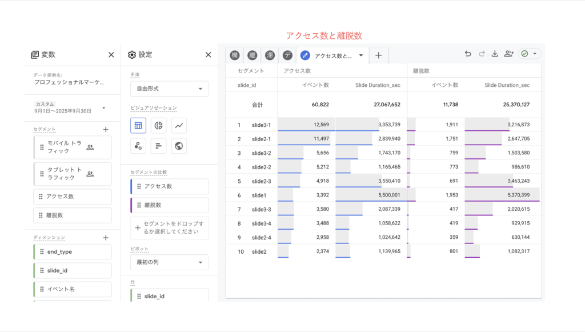Screen dimensions: 585x332
Task: Switch to the 離 tab
Action: pos(252,55)
